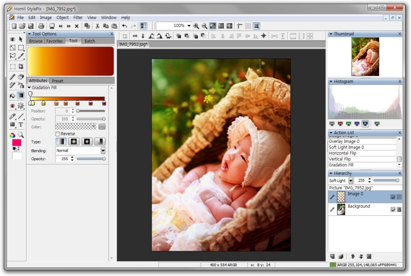The width and height of the screenshot is (411, 276).
Task: Move layer up with the Hierarchy arrow icon
Action: pyautogui.click(x=353, y=257)
